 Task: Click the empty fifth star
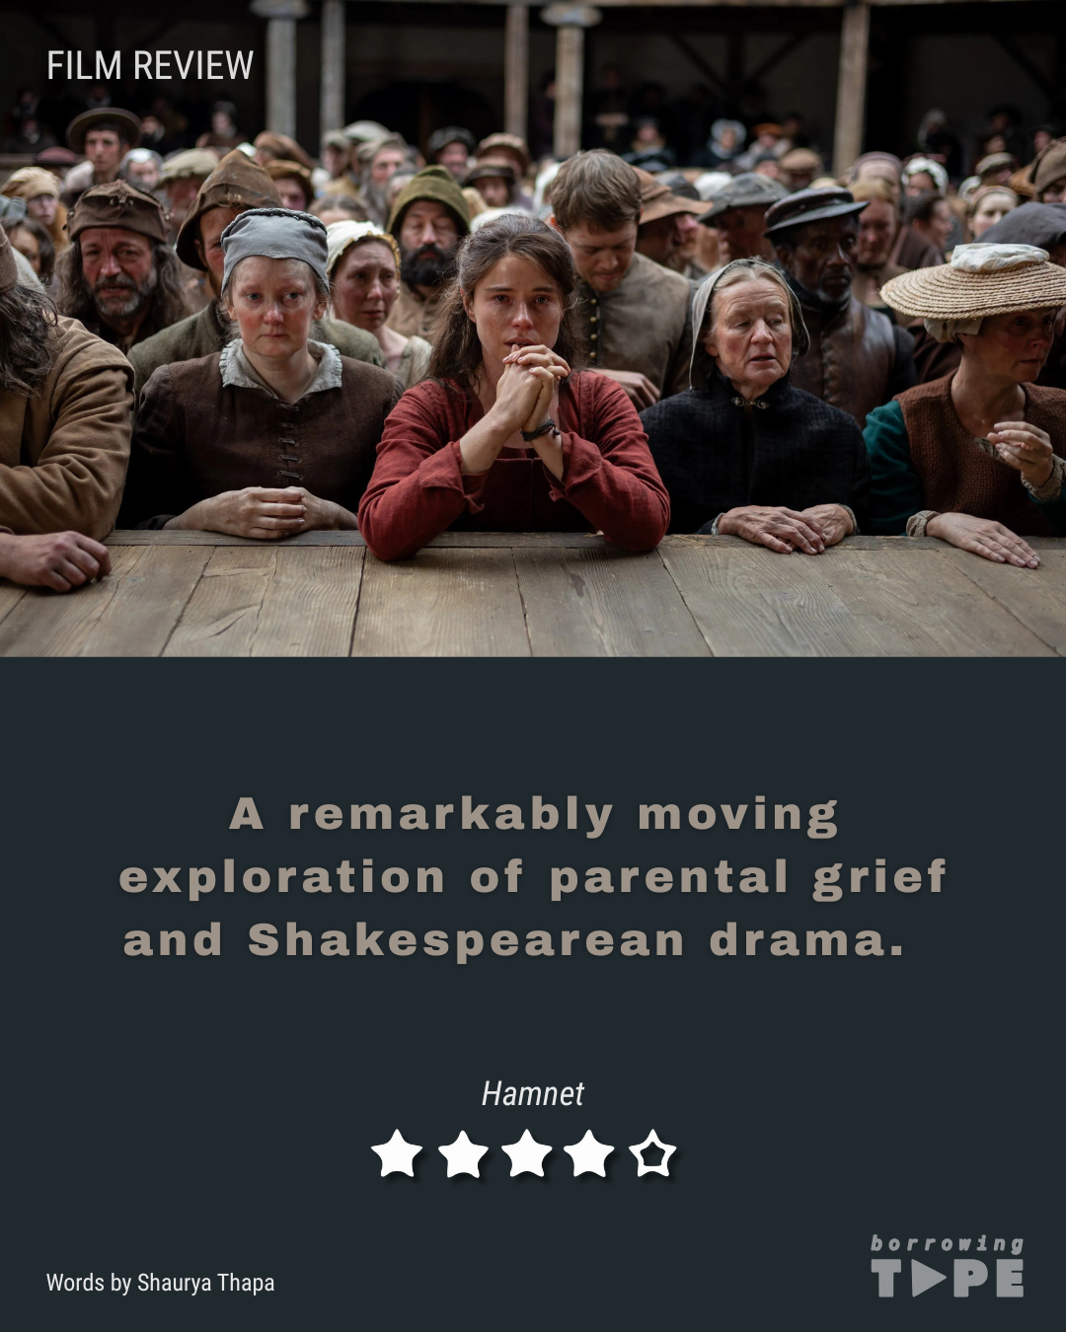point(652,1153)
